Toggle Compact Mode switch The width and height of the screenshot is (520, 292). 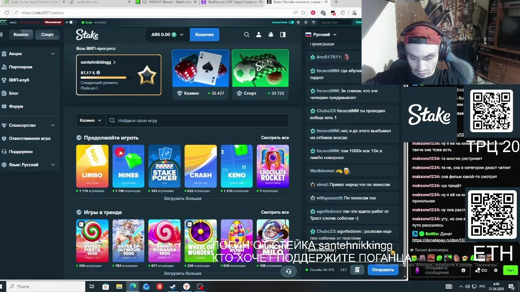[x=291, y=22]
